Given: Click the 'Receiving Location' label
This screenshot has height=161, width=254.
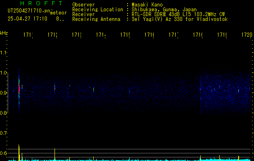Looking at the screenshot, I should [98, 10].
